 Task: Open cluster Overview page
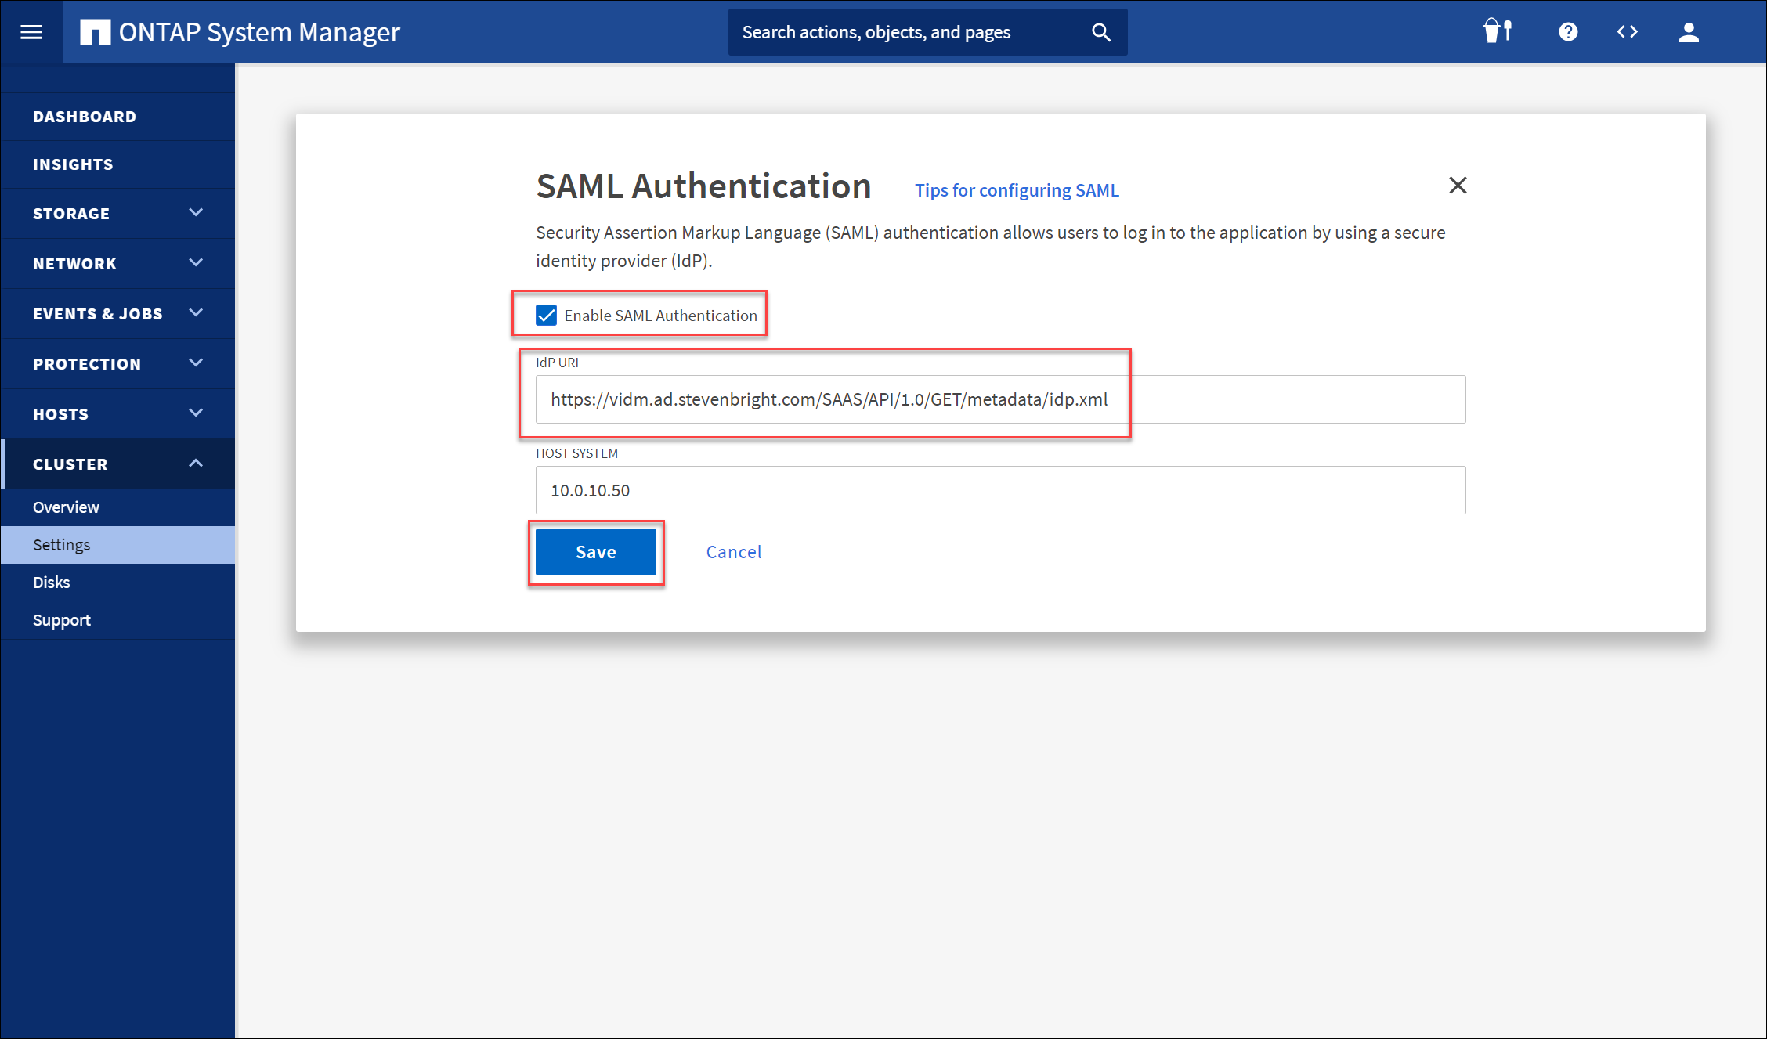click(66, 507)
